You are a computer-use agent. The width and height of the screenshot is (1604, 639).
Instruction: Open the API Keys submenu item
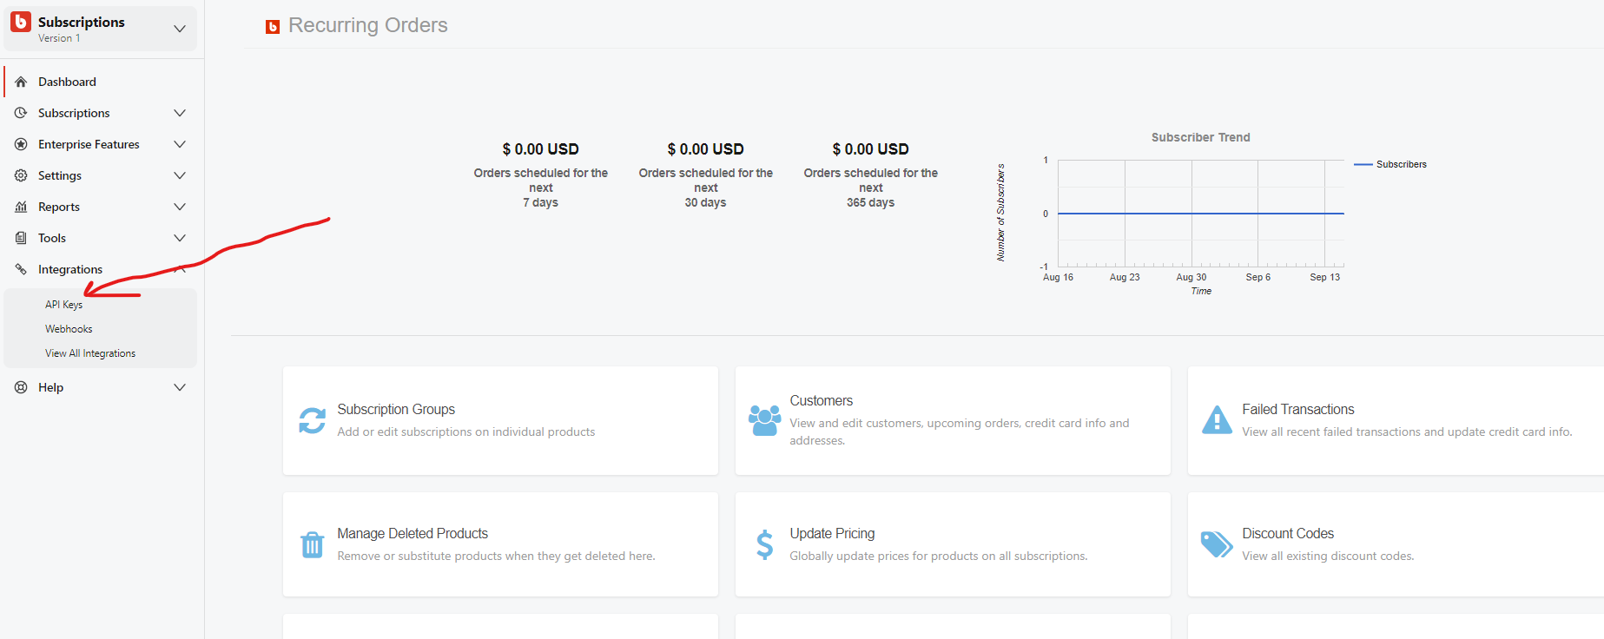(x=63, y=305)
